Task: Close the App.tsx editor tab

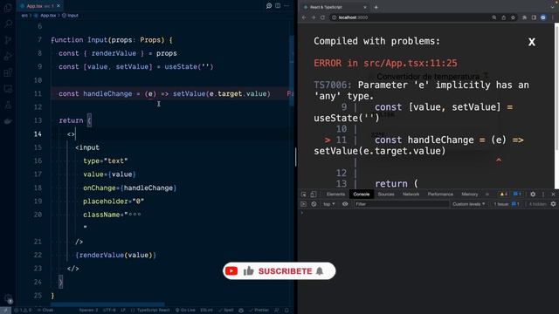Action: pos(59,6)
